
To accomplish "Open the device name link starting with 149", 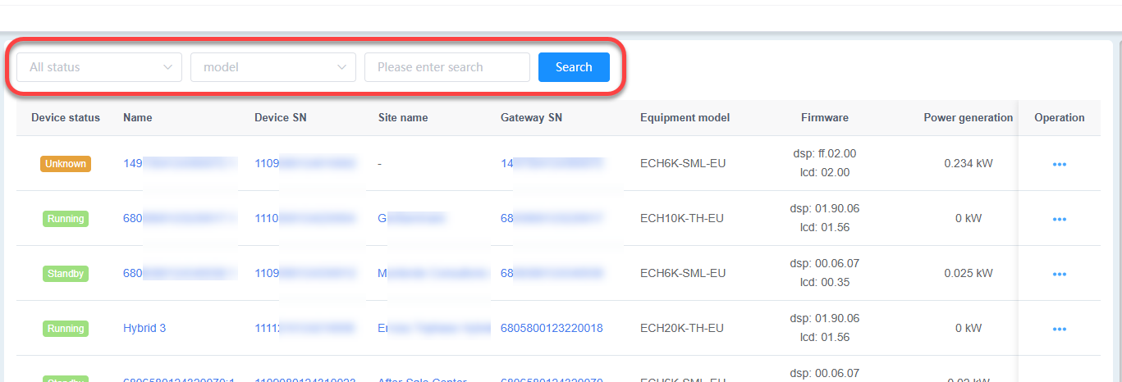I will (181, 163).
